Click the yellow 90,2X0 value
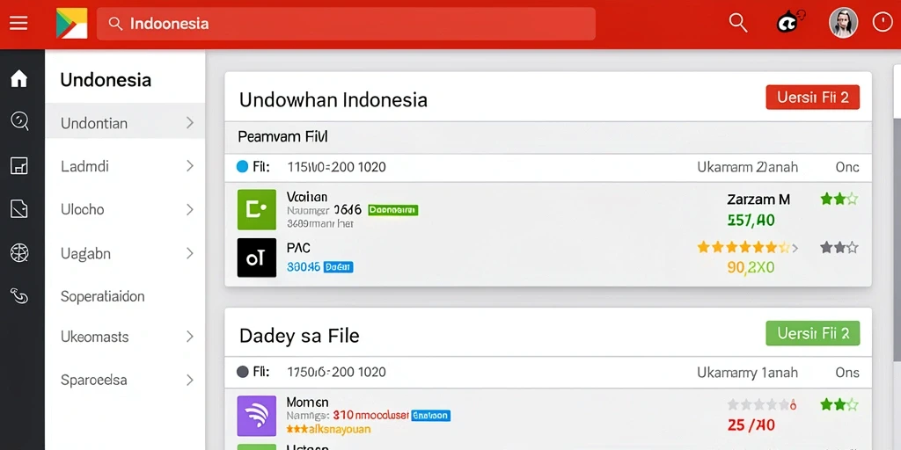This screenshot has width=901, height=450. coord(751,267)
